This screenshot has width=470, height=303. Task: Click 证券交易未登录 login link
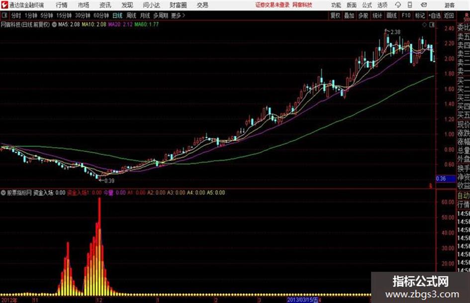[x=273, y=5]
